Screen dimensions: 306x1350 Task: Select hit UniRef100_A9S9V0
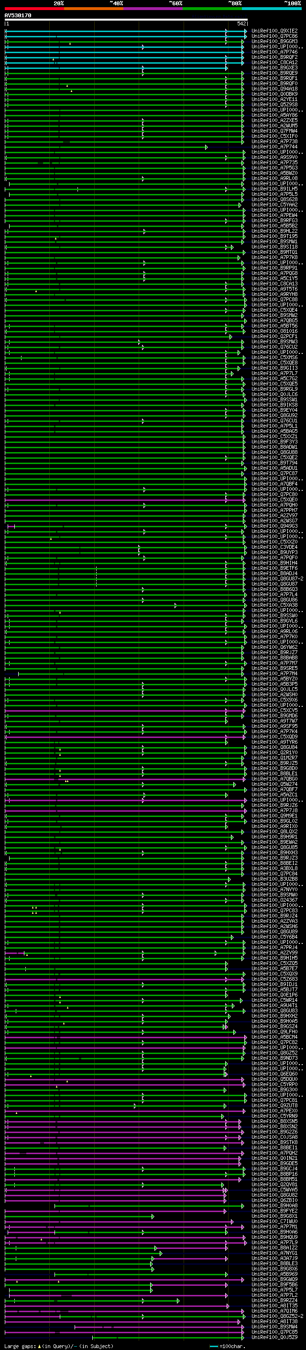274,157
